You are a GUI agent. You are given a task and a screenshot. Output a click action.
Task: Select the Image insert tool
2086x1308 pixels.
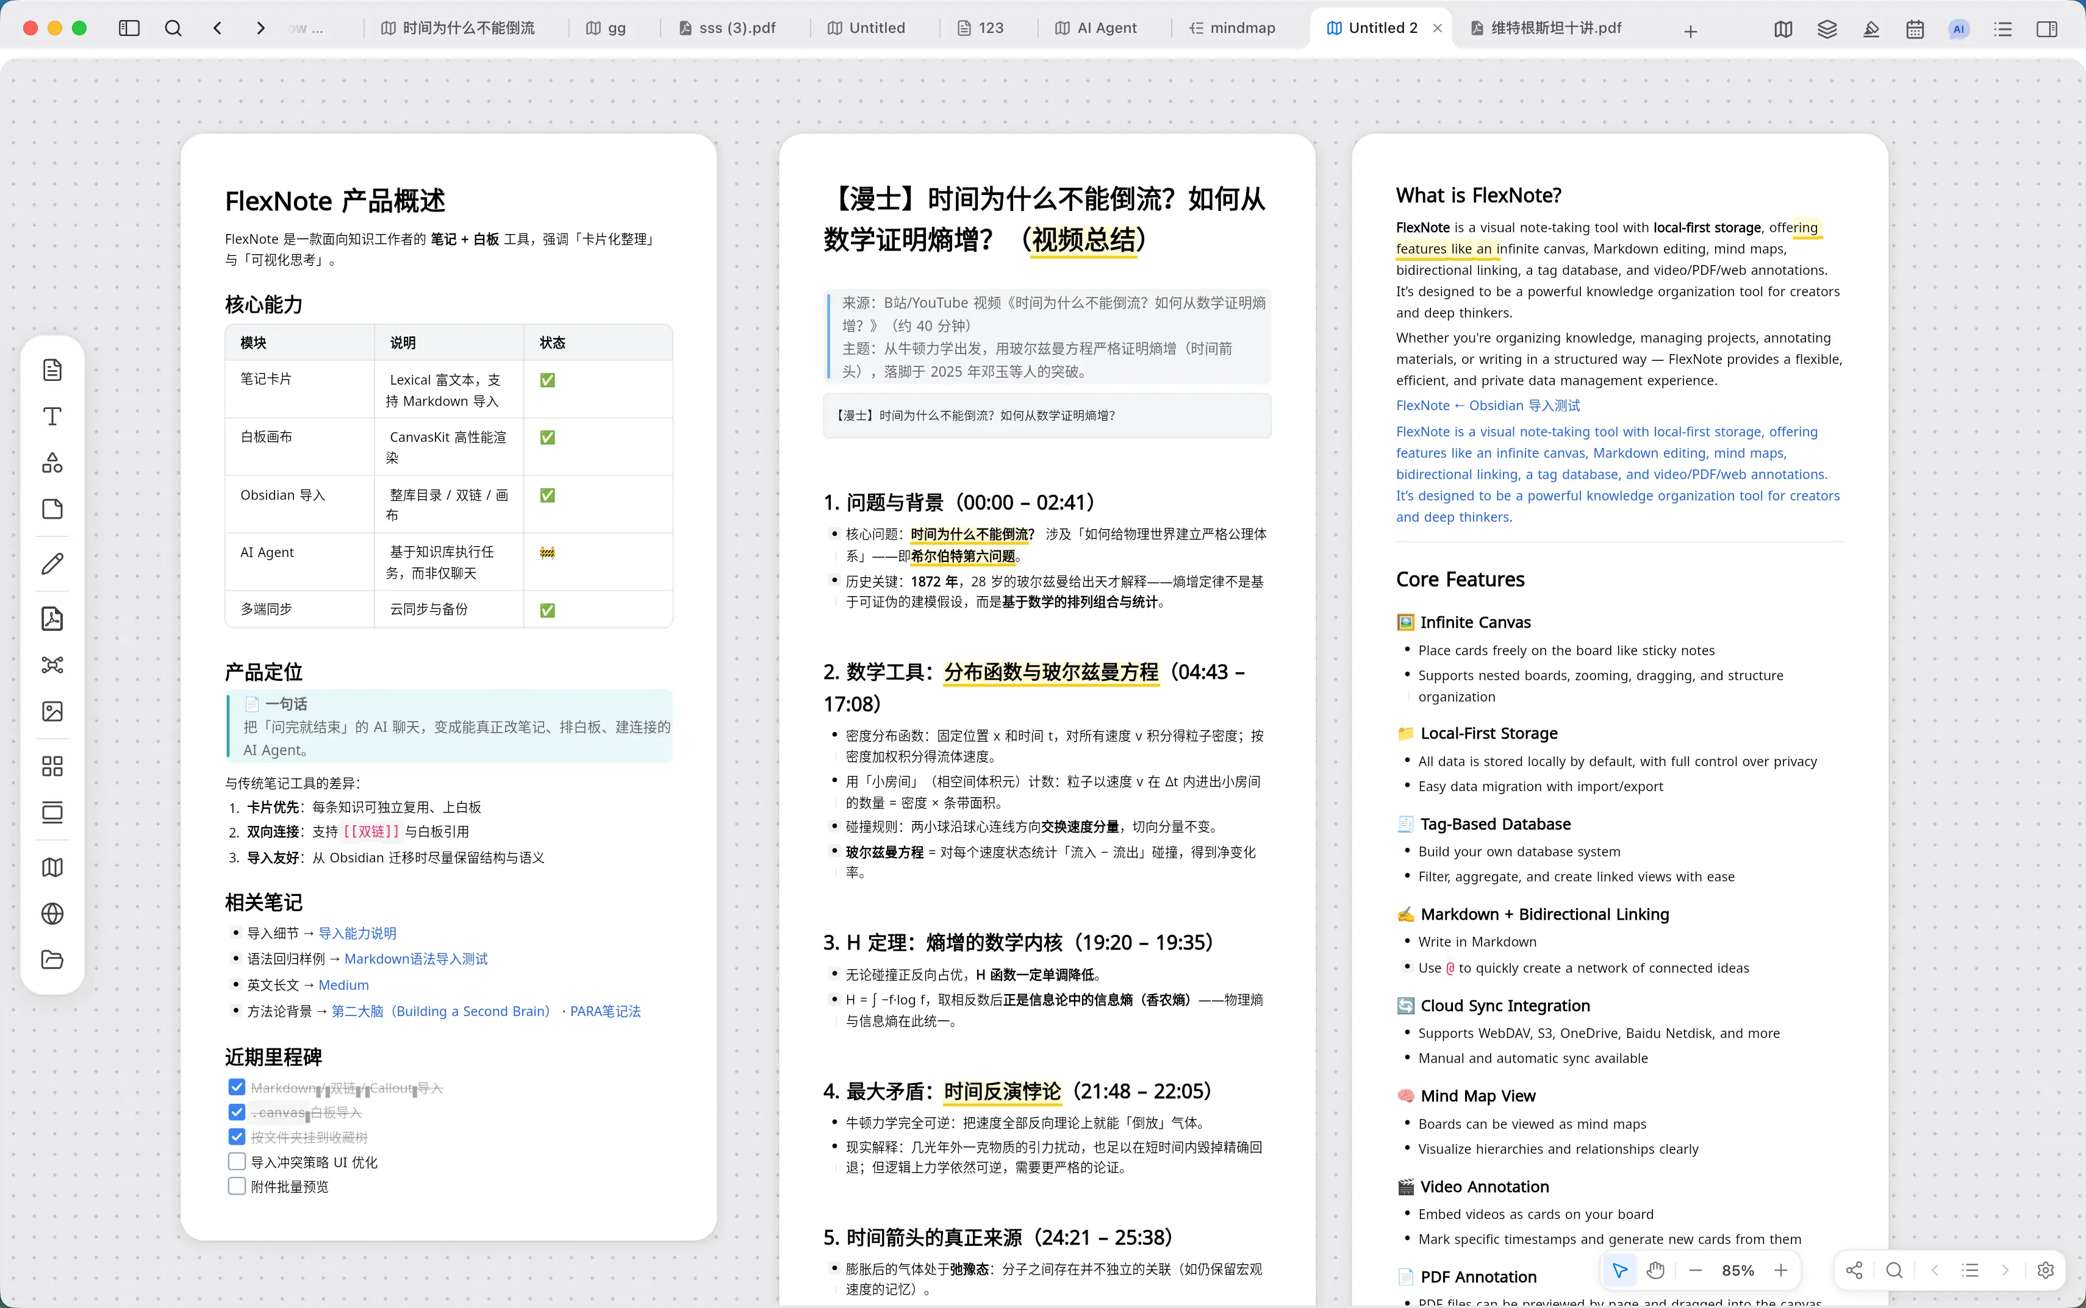point(53,711)
